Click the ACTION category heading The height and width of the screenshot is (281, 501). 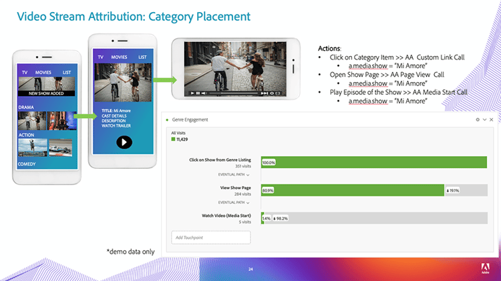(x=26, y=135)
